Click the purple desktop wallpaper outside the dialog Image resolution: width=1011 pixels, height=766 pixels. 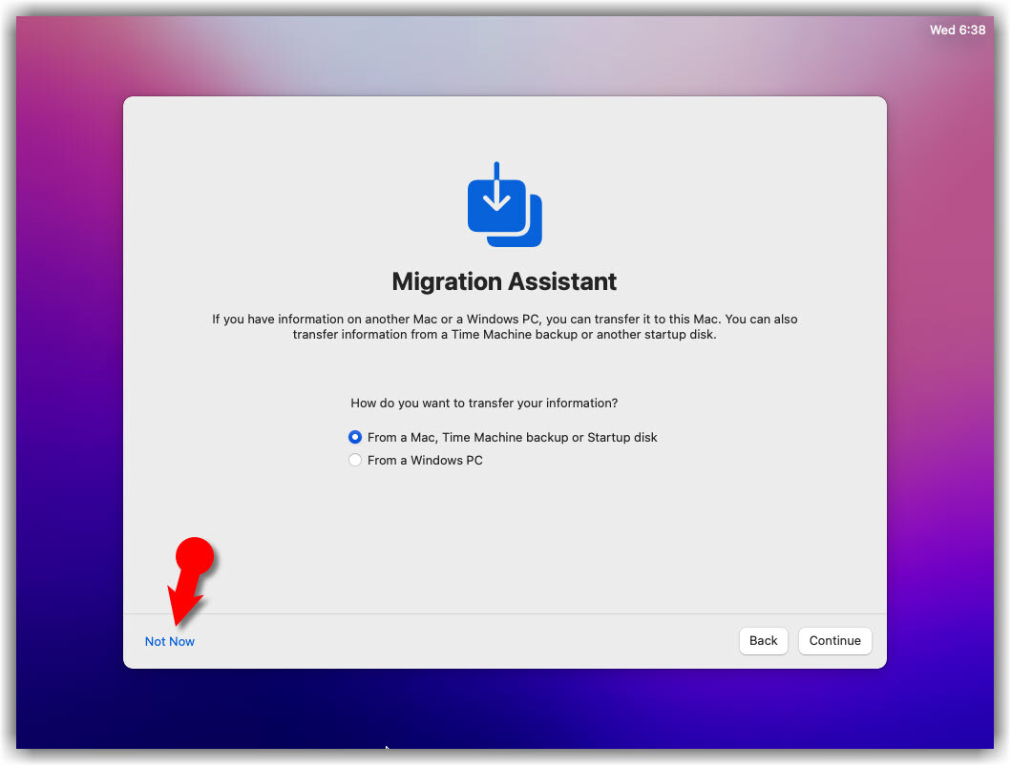coord(67,382)
